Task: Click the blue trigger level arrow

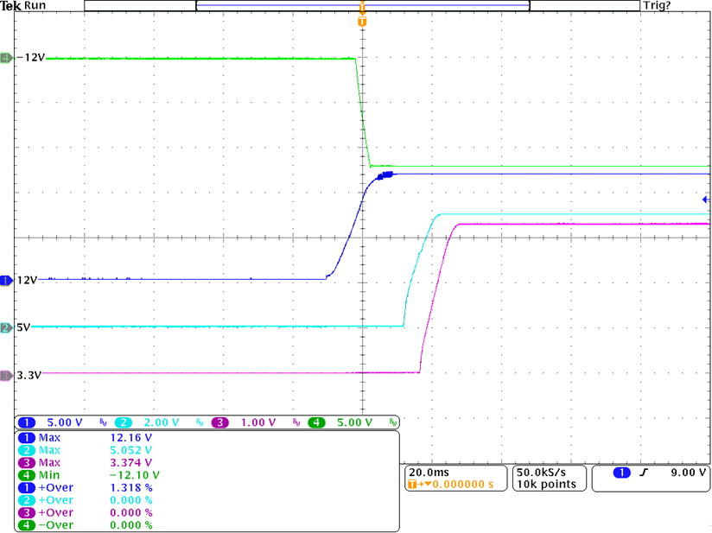Action: point(708,200)
